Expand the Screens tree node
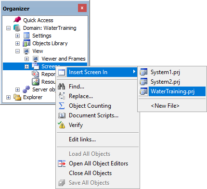 (26, 66)
